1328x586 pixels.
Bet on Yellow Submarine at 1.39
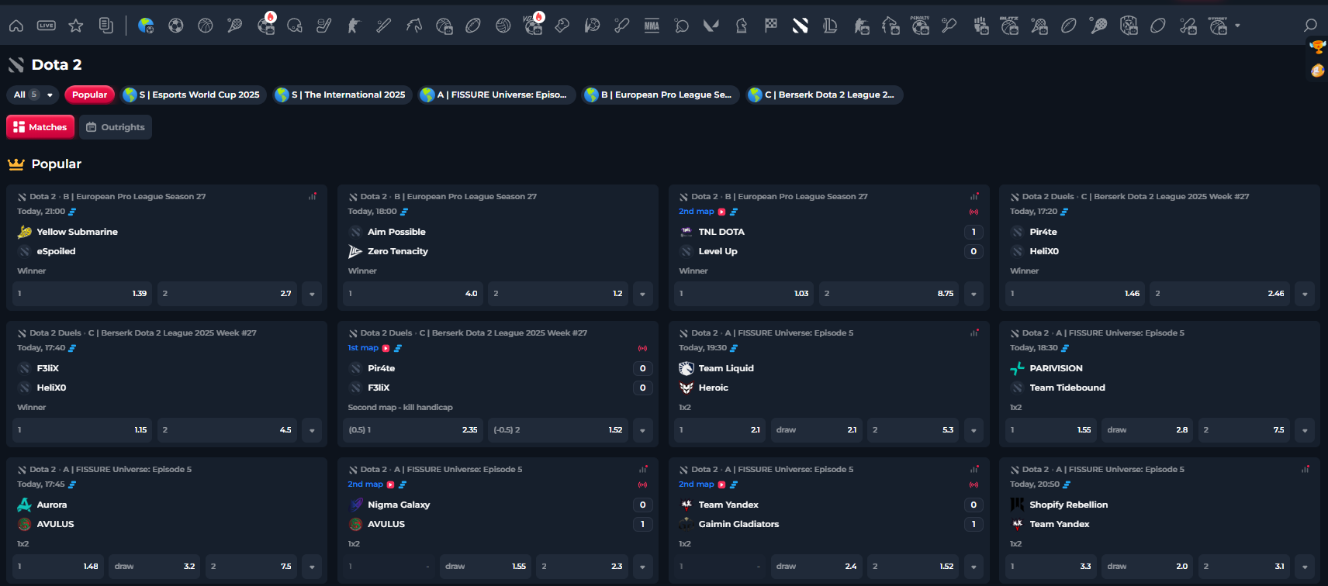click(x=82, y=294)
